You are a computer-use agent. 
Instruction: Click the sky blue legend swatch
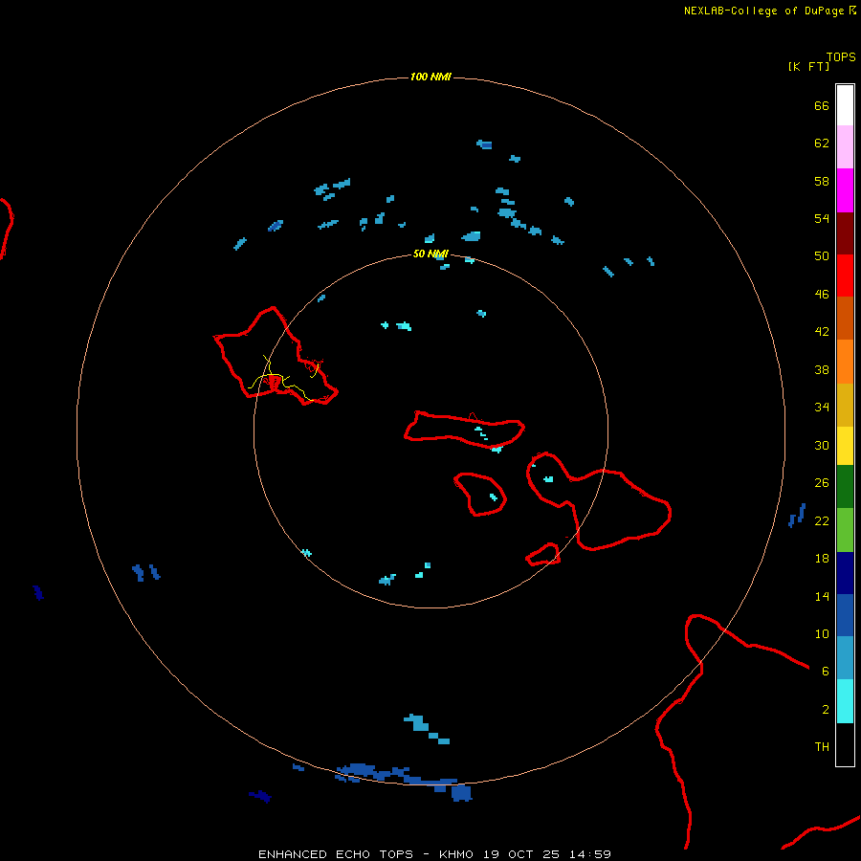(845, 657)
